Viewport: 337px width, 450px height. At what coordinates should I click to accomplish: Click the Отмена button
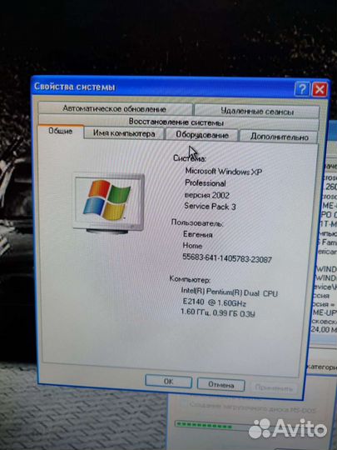click(x=221, y=384)
